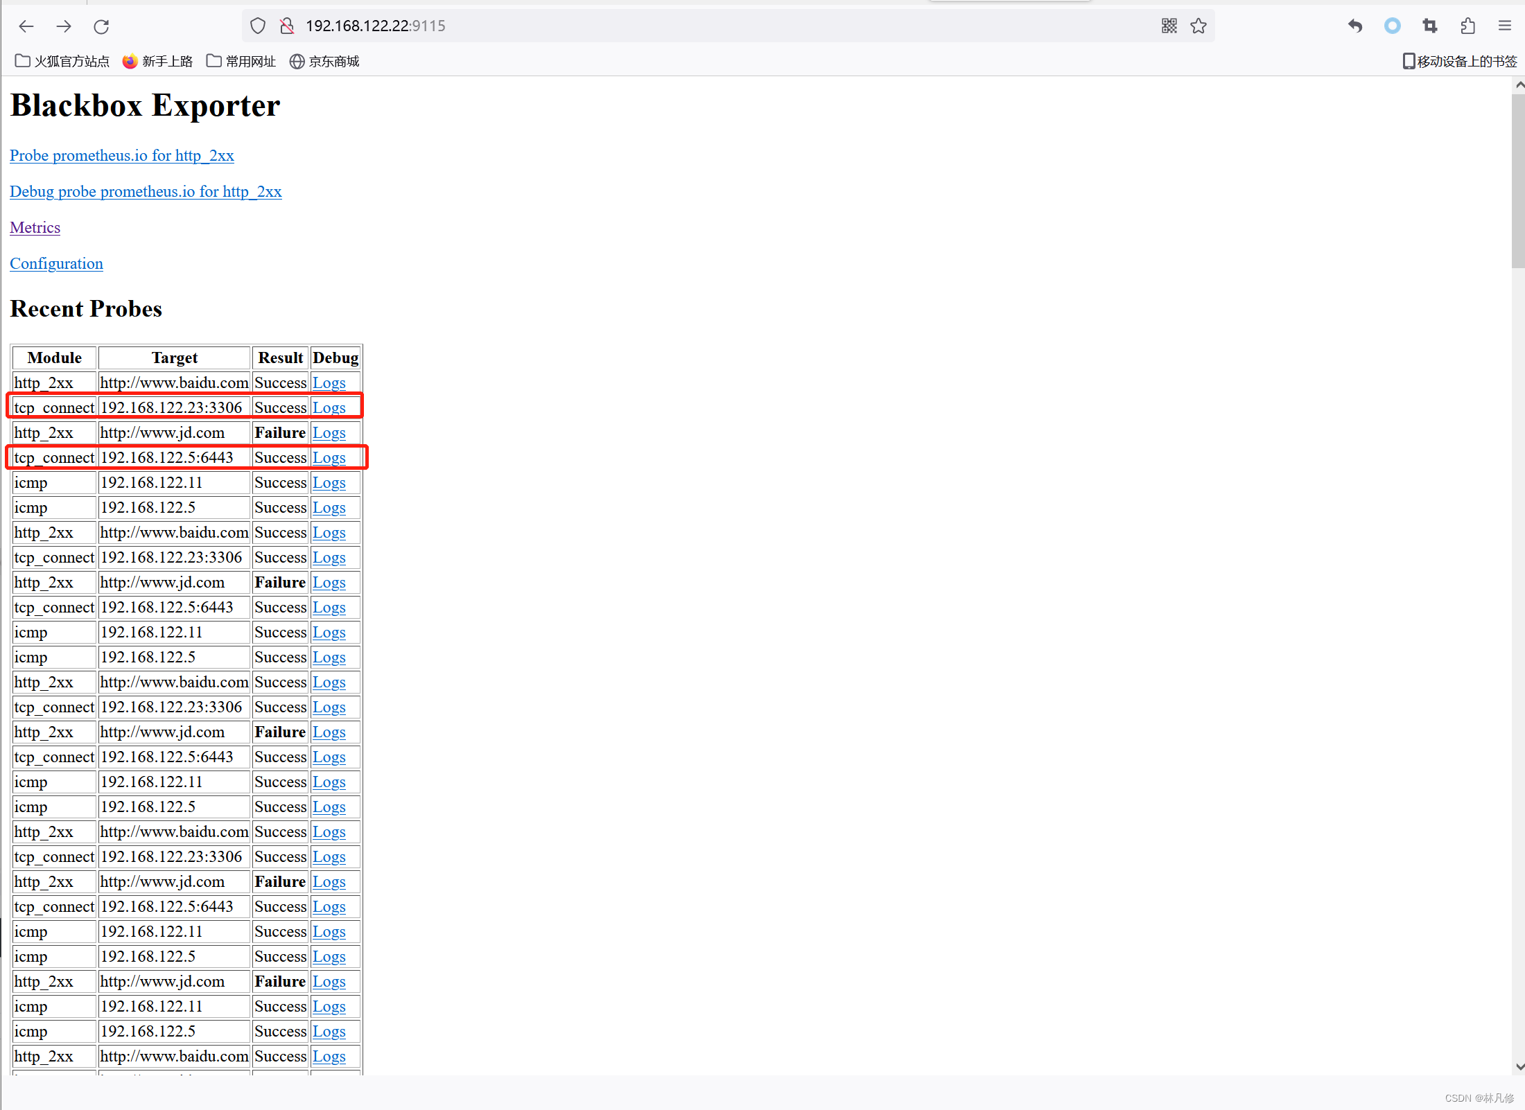Open 移动设备上的书签 folder
The width and height of the screenshot is (1525, 1110).
click(1460, 62)
